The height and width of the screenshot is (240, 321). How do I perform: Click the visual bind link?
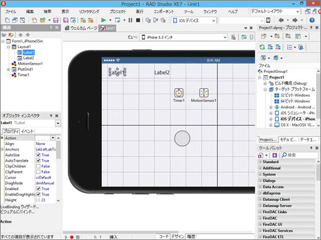pos(17,212)
